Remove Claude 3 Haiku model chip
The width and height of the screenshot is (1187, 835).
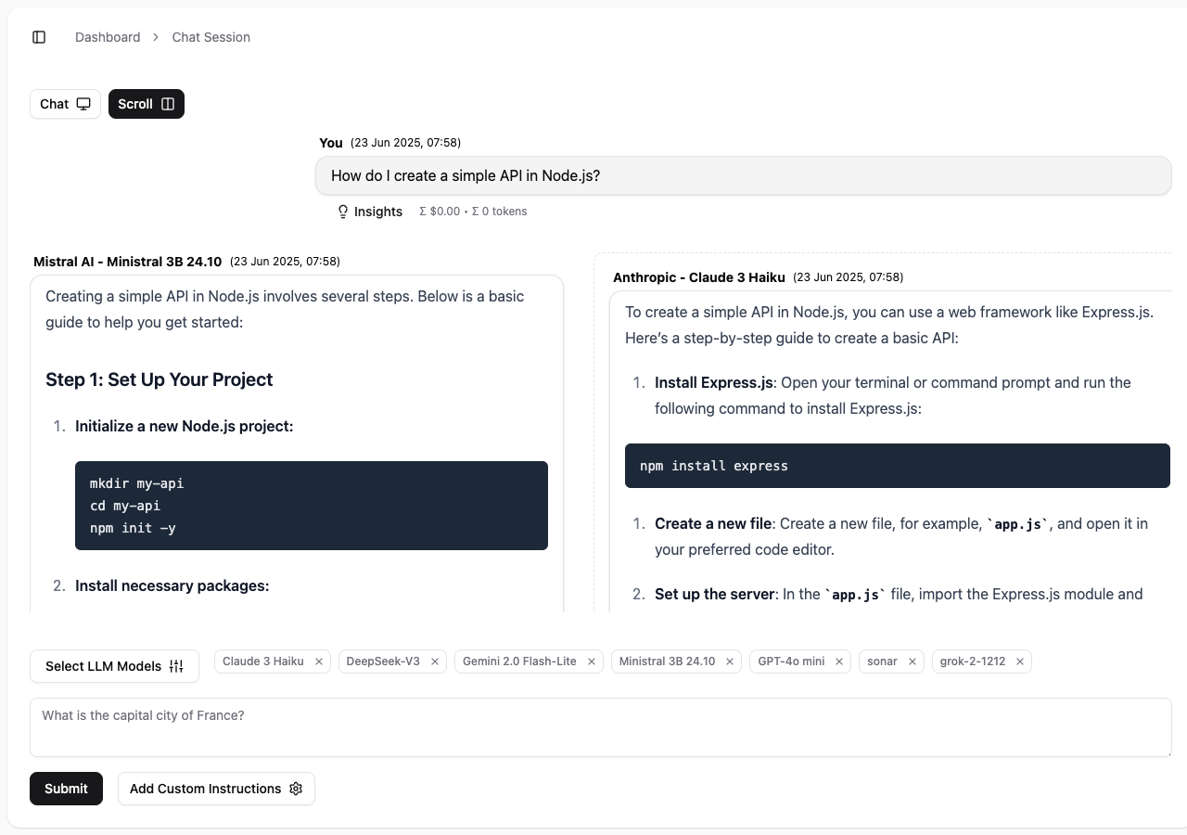click(x=319, y=662)
